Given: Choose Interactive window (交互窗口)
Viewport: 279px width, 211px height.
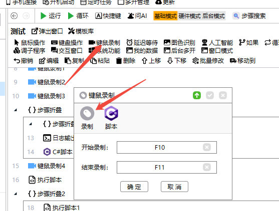Looking at the screenshot, I should [x=67, y=51].
